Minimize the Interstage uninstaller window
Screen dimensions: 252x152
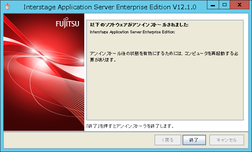pyautogui.click(x=213, y=5)
